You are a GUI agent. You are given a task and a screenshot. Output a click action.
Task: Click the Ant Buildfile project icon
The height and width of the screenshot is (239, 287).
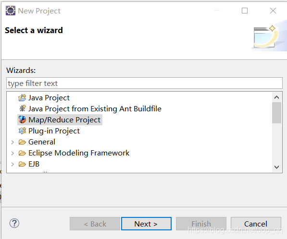pyautogui.click(x=22, y=108)
